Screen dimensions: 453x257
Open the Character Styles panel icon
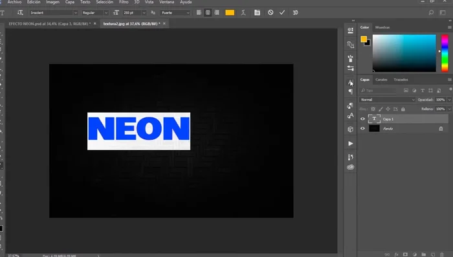pos(351,116)
